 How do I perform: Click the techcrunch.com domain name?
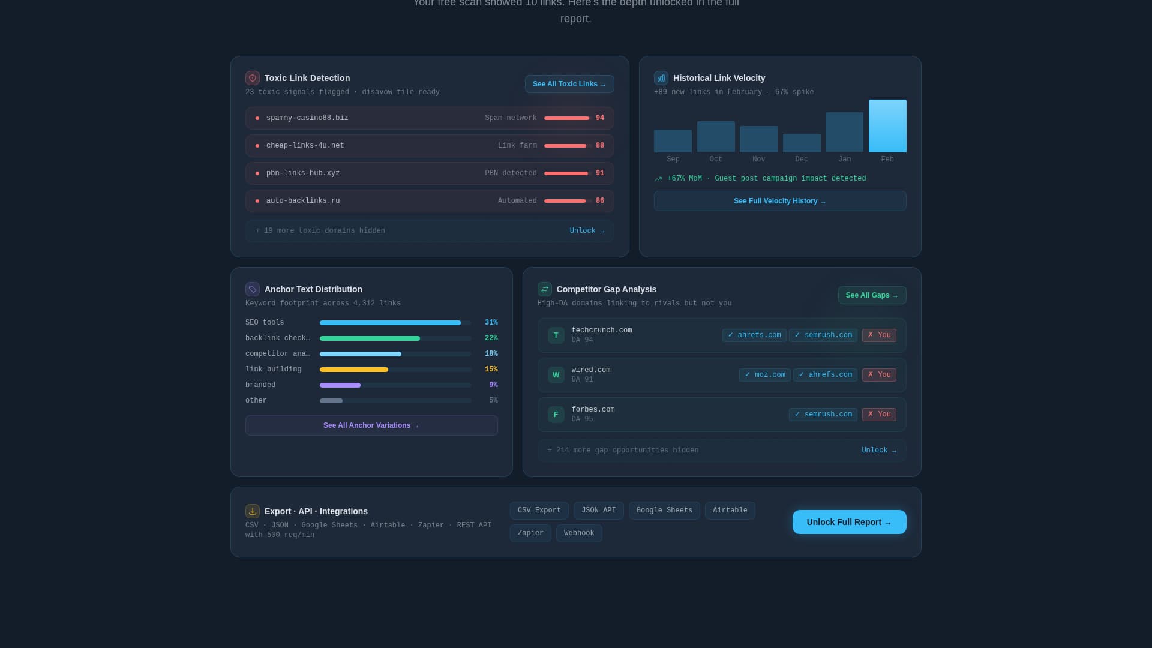(x=601, y=331)
